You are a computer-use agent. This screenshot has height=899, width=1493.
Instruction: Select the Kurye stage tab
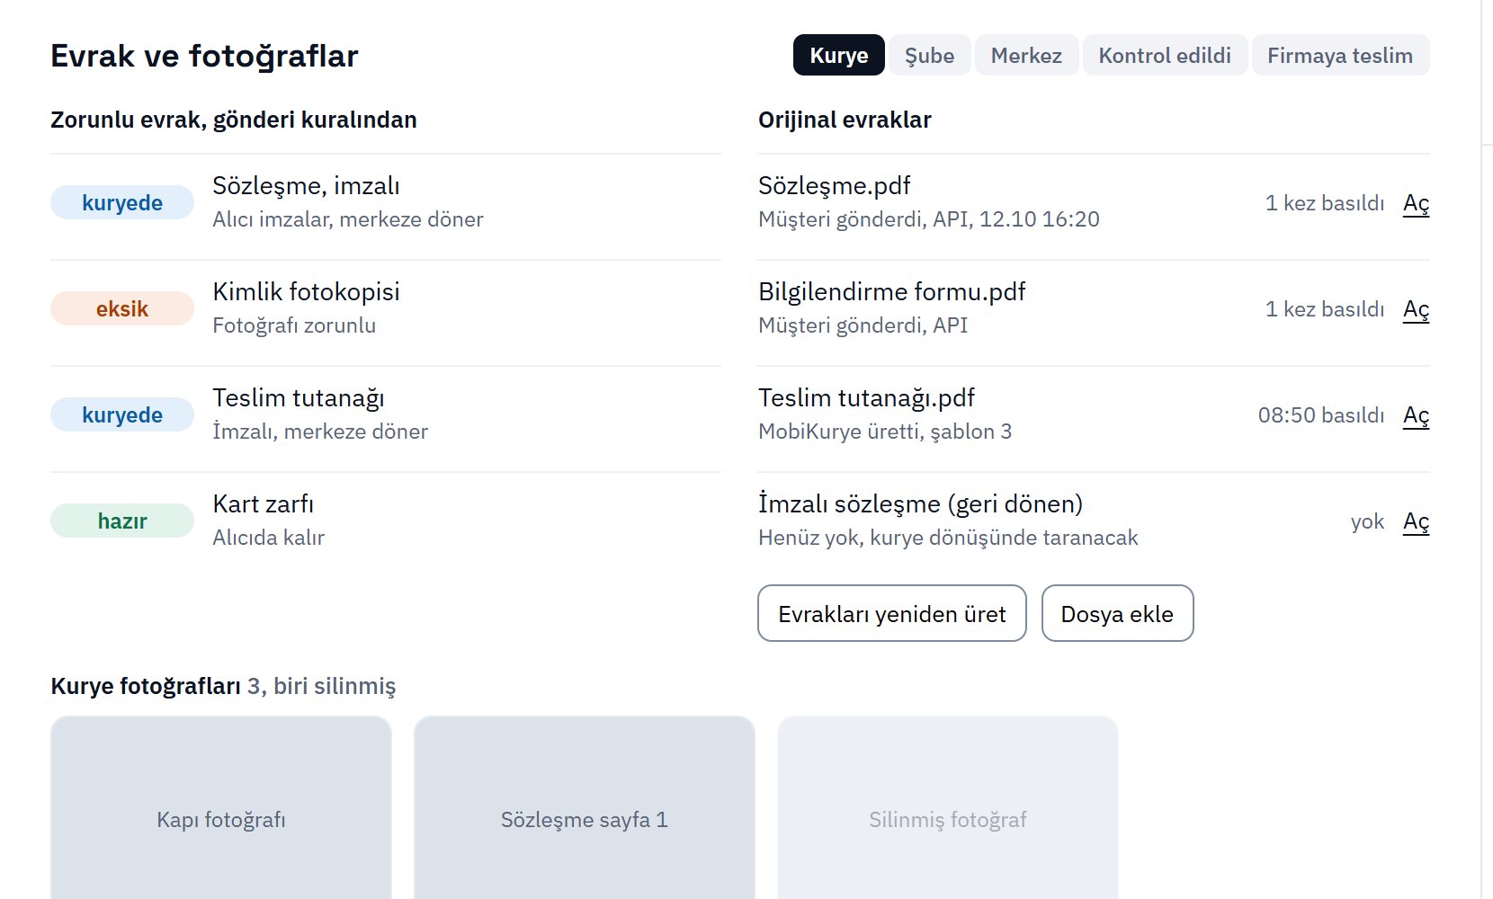coord(838,56)
